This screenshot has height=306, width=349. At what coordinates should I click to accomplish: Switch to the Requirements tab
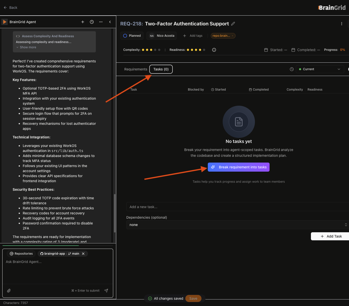pos(136,69)
